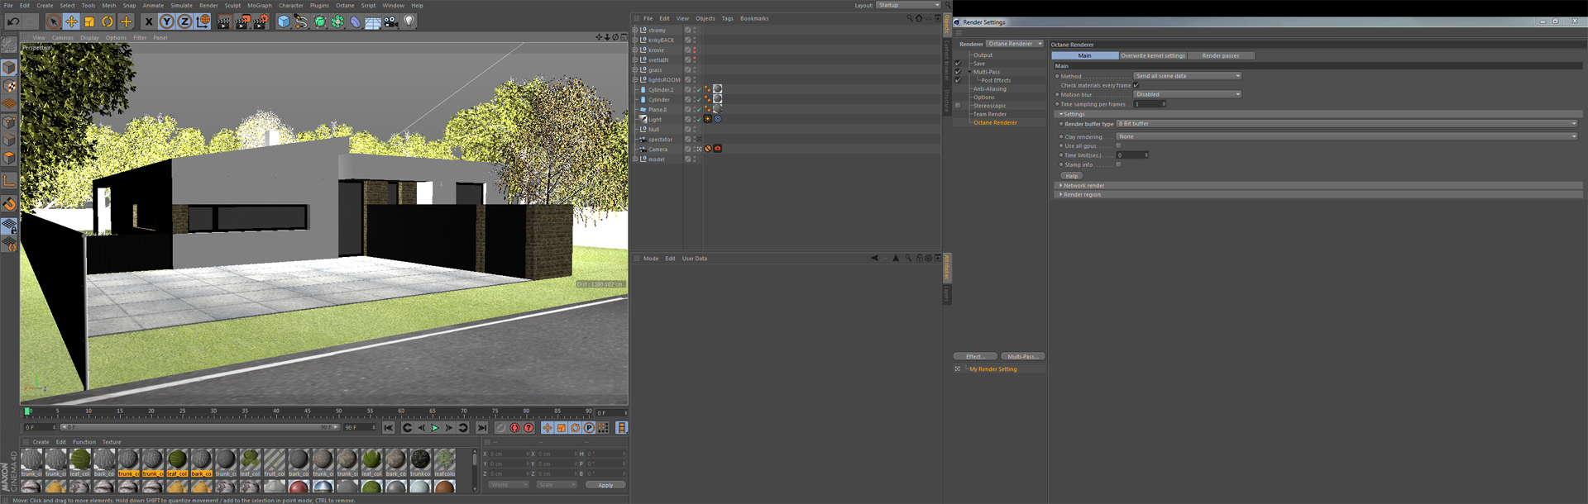
Task: Activate the Rotate tool in the toolbar
Action: 108,21
